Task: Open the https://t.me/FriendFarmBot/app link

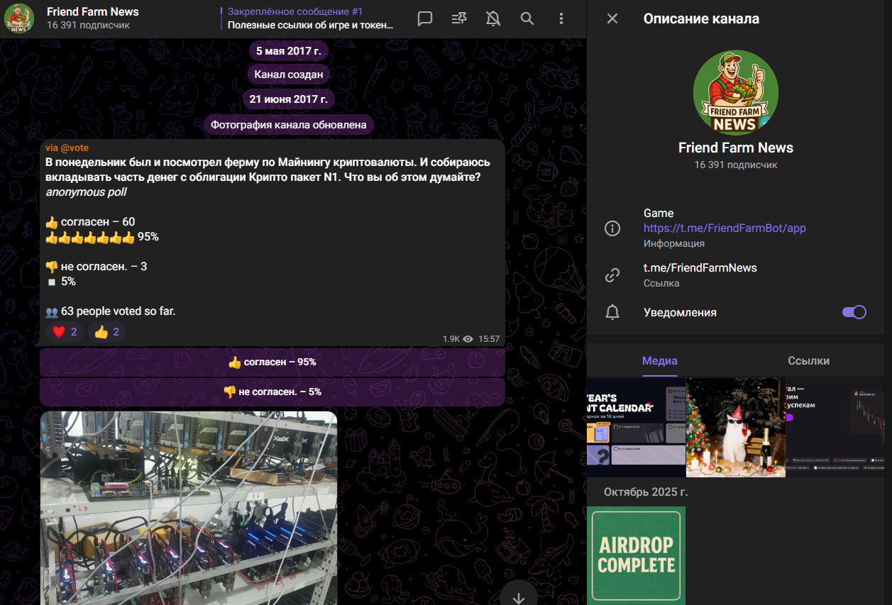Action: coord(725,228)
